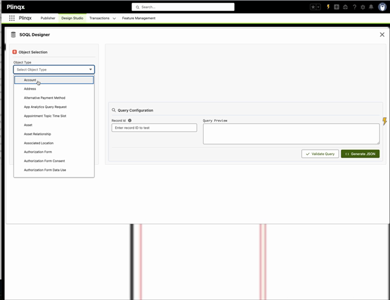The image size is (390, 300).
Task: Choose App Analytics Query Request option
Action: point(54,107)
